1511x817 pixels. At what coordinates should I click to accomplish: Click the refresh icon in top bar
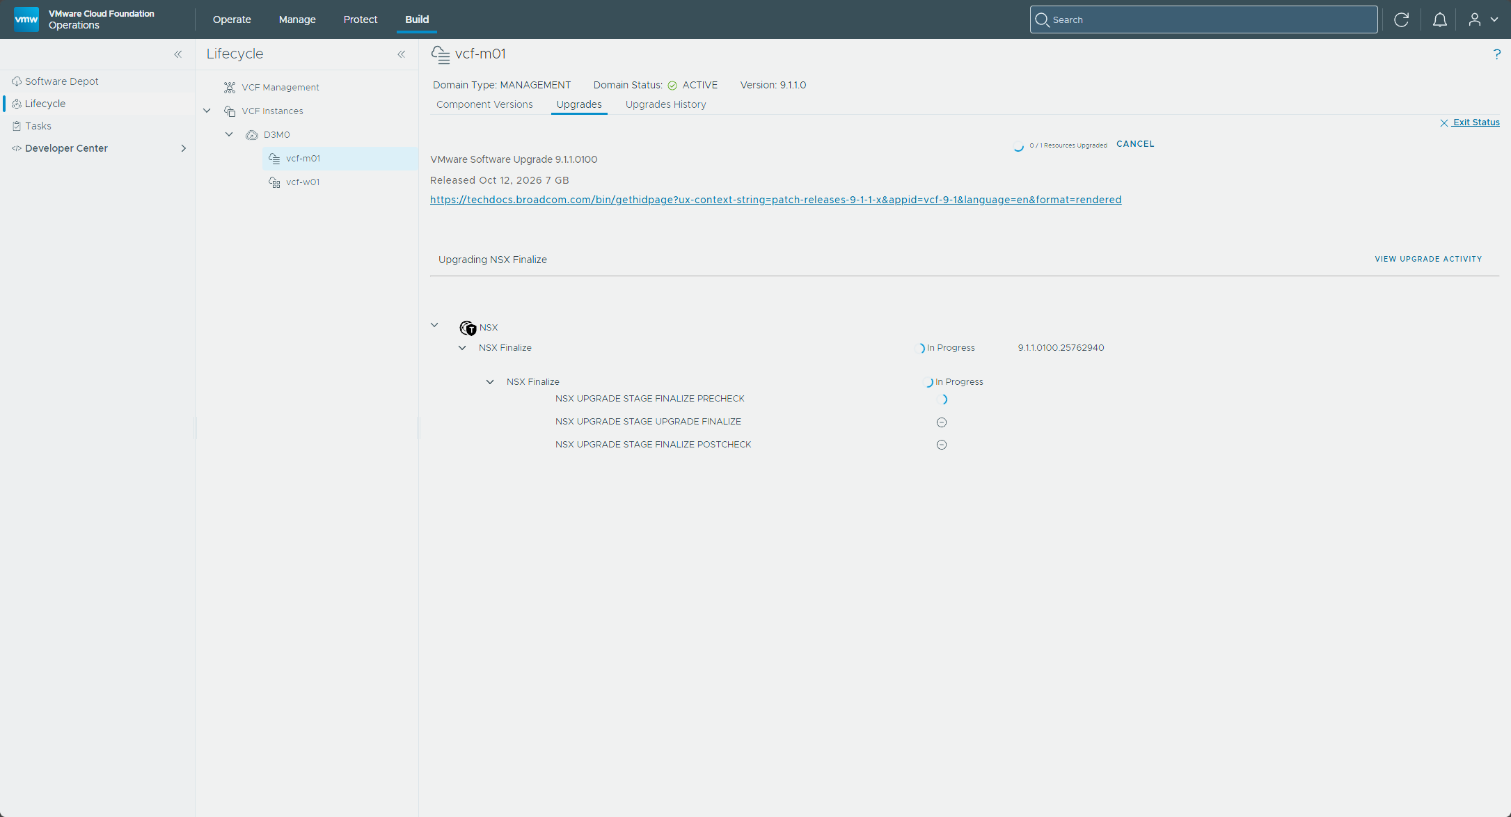(1401, 19)
